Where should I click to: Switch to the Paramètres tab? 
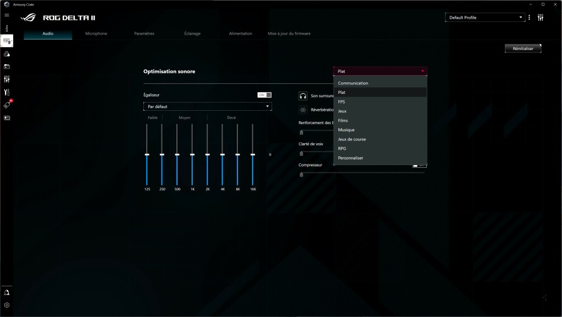point(144,33)
